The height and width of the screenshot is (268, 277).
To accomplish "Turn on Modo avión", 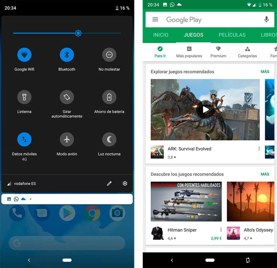I will coord(67,139).
